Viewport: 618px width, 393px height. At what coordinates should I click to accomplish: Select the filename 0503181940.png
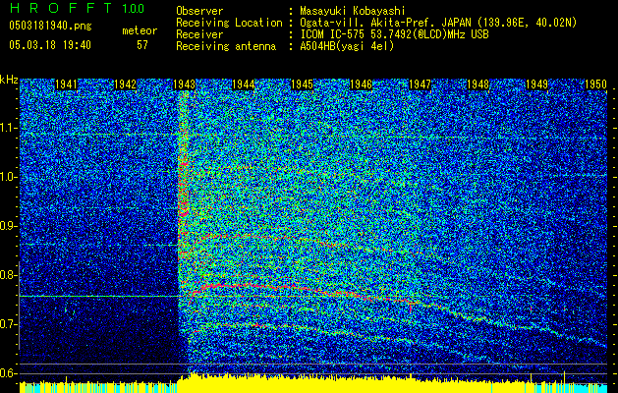(x=50, y=27)
